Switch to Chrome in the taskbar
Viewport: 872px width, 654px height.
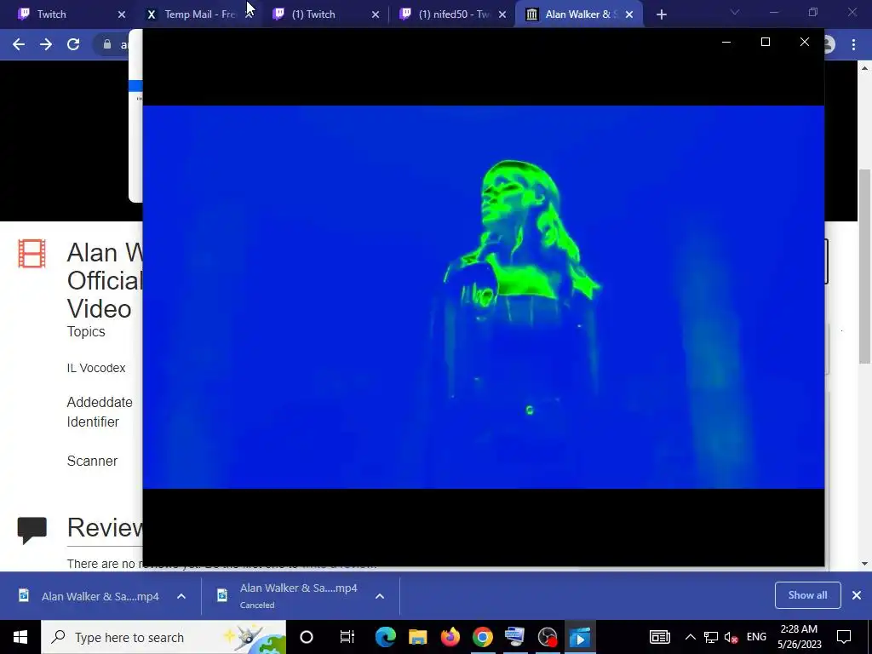coord(483,637)
